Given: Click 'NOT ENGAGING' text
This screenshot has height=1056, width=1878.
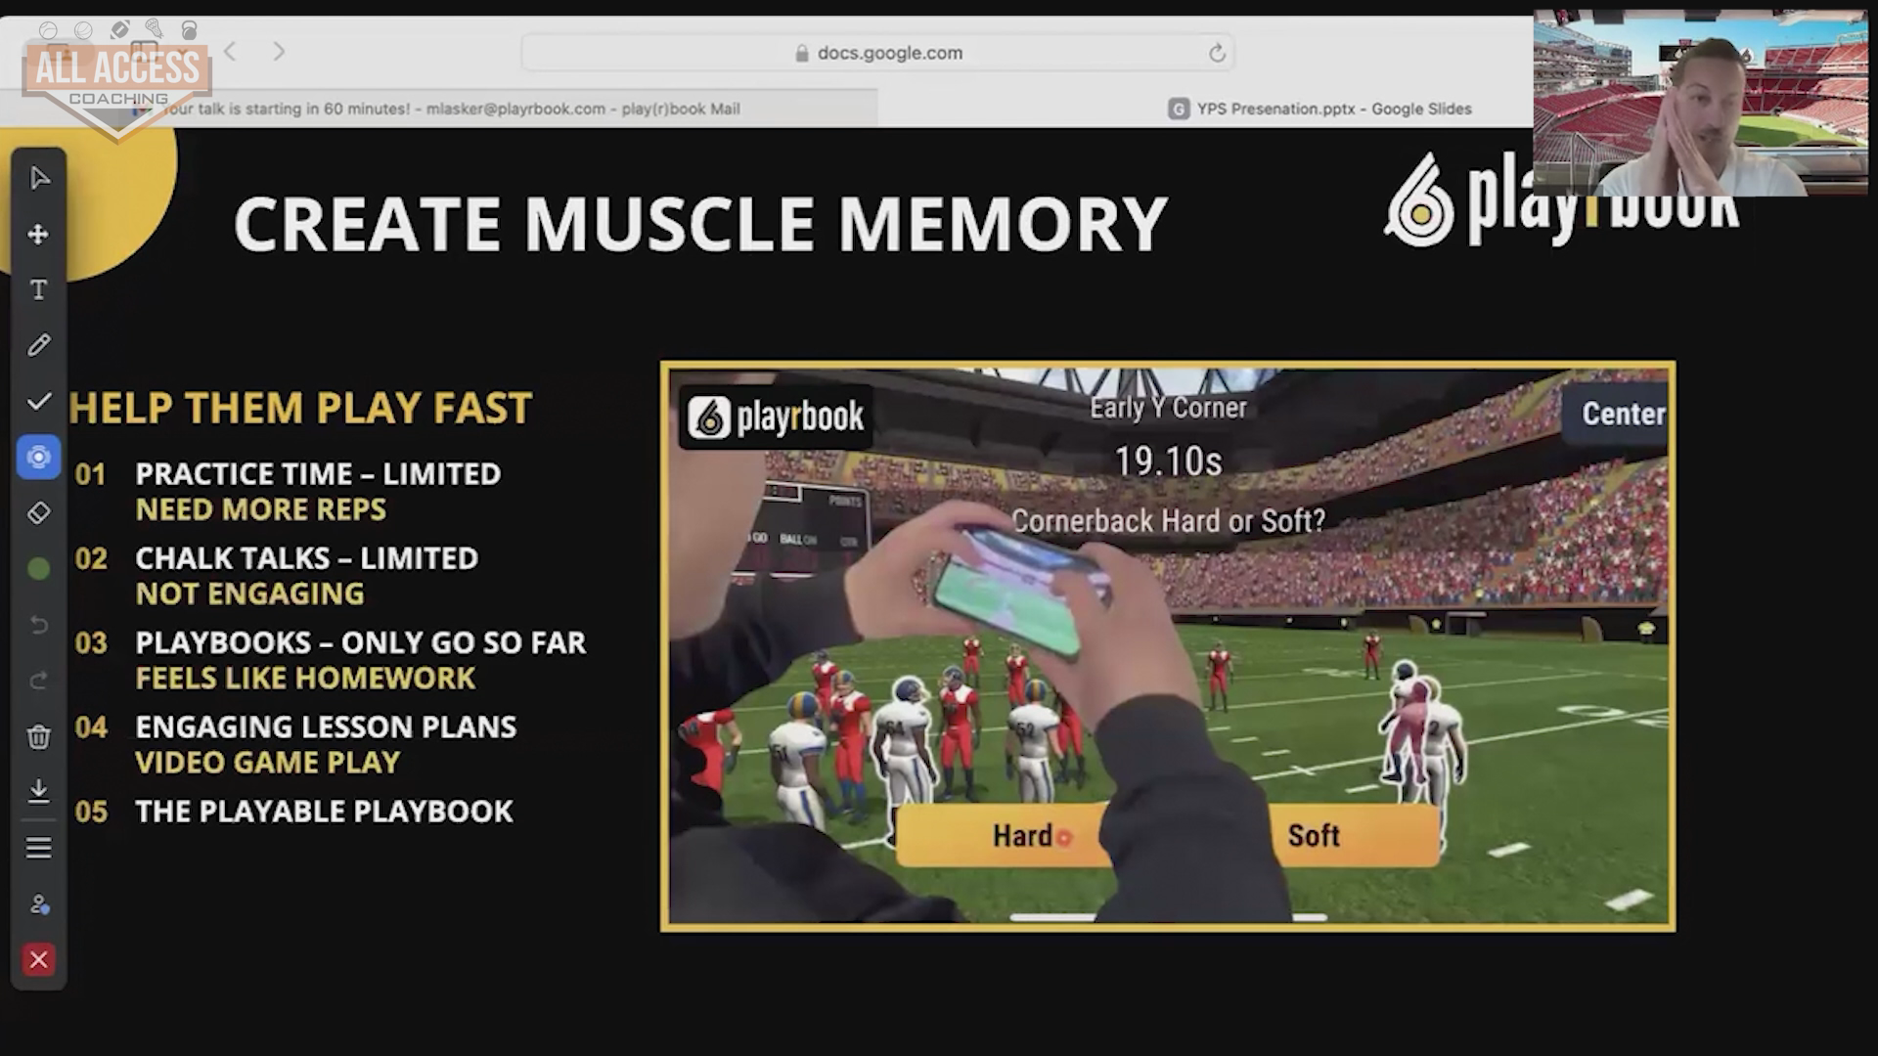Looking at the screenshot, I should (x=249, y=594).
